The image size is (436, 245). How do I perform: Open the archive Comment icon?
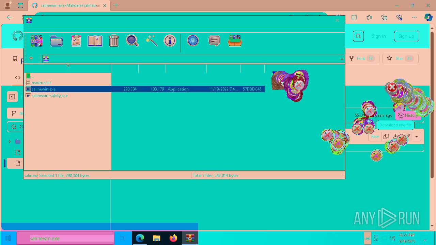click(x=214, y=41)
